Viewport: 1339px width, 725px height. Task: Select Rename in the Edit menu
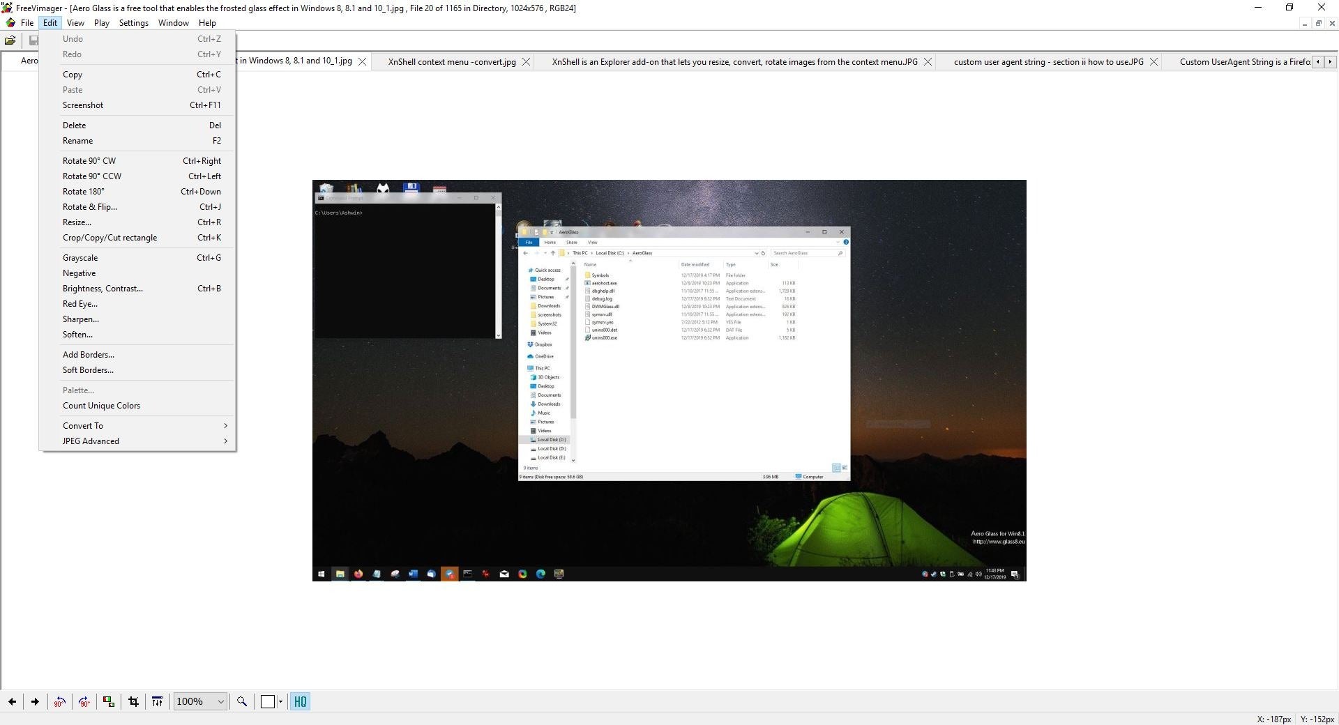138,141
